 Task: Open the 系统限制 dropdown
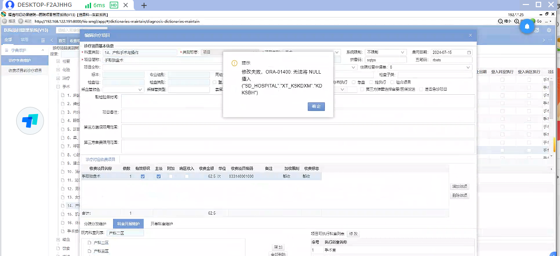pyautogui.click(x=385, y=53)
